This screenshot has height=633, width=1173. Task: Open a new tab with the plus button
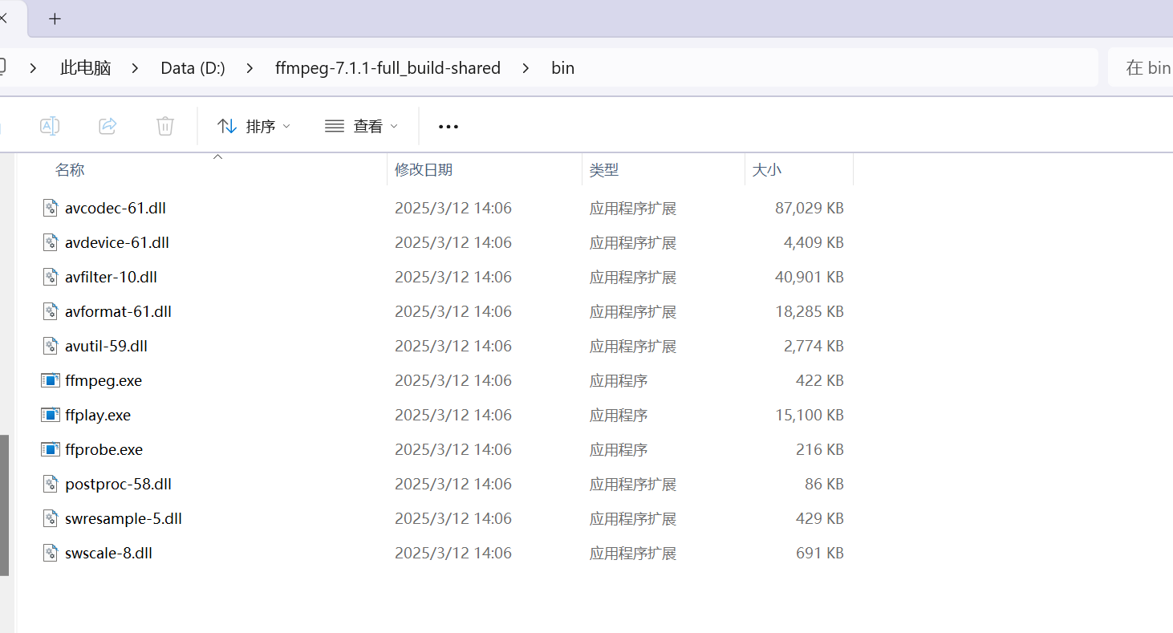click(x=55, y=19)
